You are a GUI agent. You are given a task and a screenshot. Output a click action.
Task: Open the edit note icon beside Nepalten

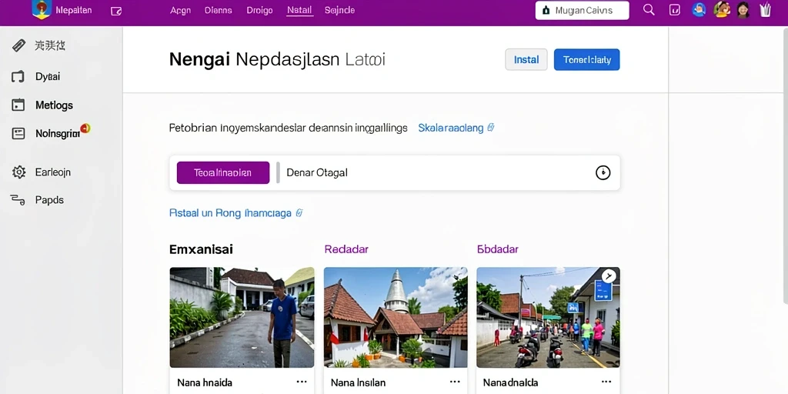[x=116, y=11]
